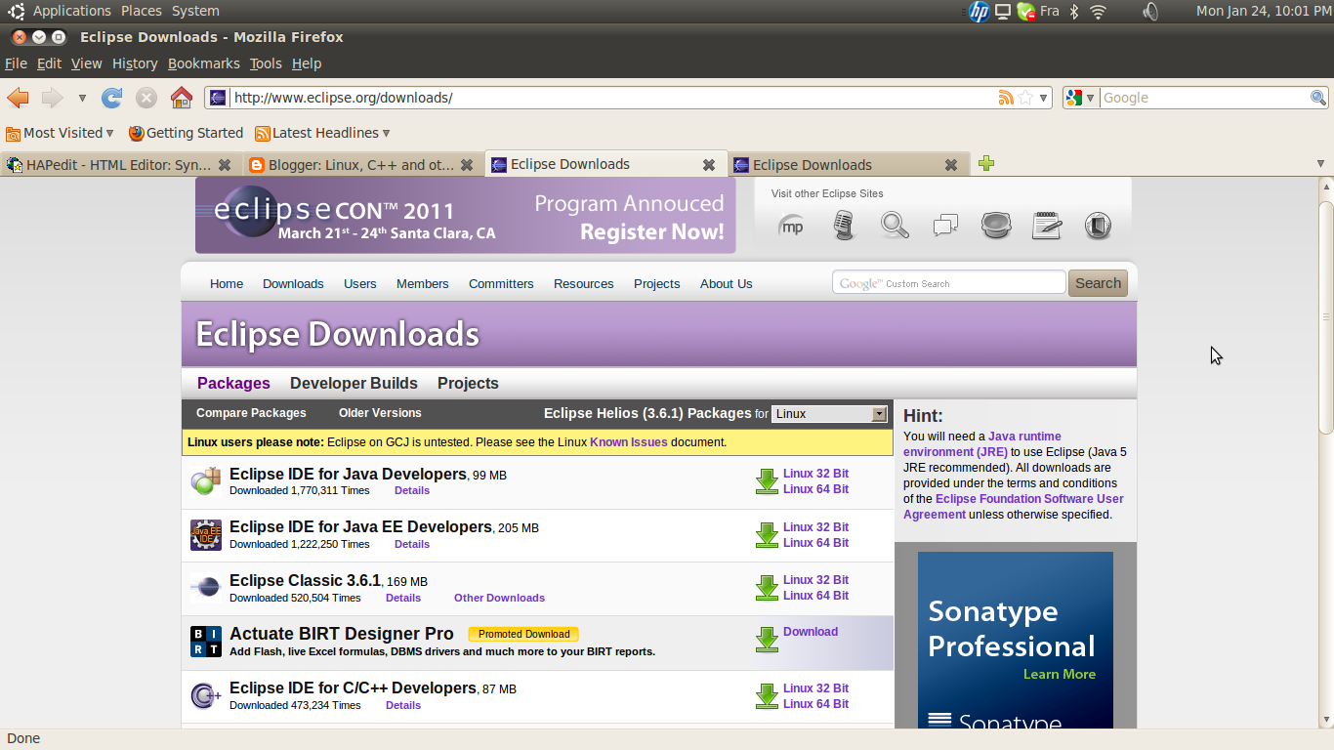Image resolution: width=1334 pixels, height=750 pixels.
Task: Click the microphone Eclipse site icon
Action: (x=844, y=226)
